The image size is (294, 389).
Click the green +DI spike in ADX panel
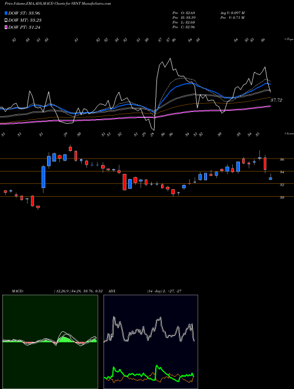(156, 365)
